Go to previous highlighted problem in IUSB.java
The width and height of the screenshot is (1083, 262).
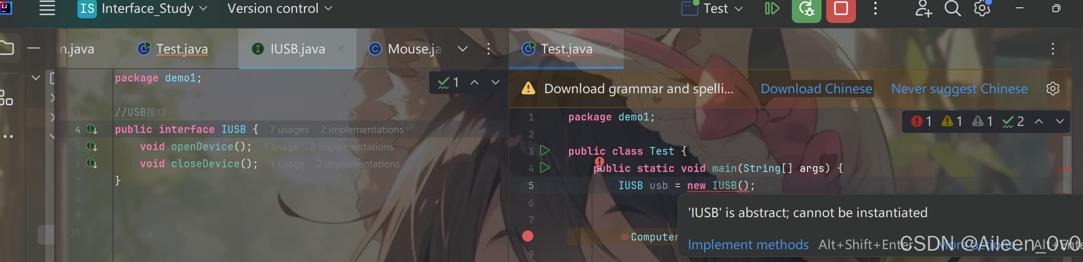coord(474,83)
